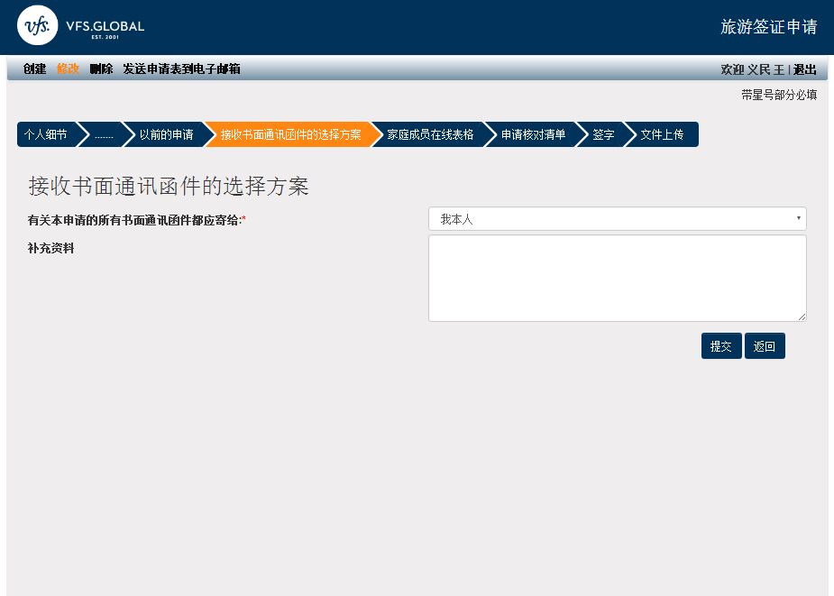Viewport: 834px width, 596px height.
Task: Go to the 申请核对清单 step
Action: pos(533,134)
